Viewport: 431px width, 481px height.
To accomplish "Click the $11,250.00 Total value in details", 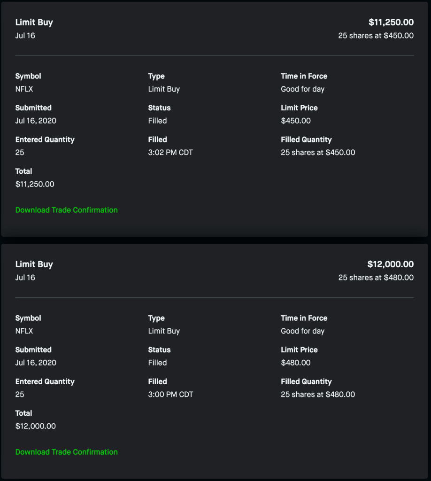I will [x=35, y=184].
